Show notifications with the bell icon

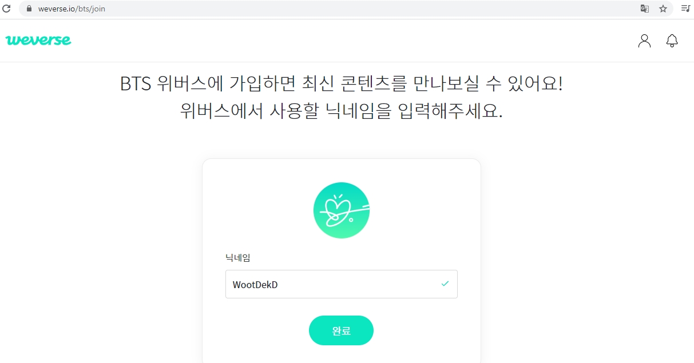[672, 41]
